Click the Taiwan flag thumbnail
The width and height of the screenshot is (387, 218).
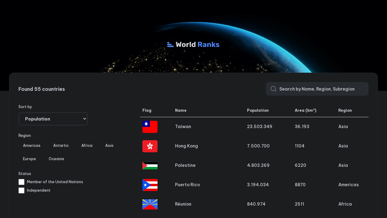point(150,127)
